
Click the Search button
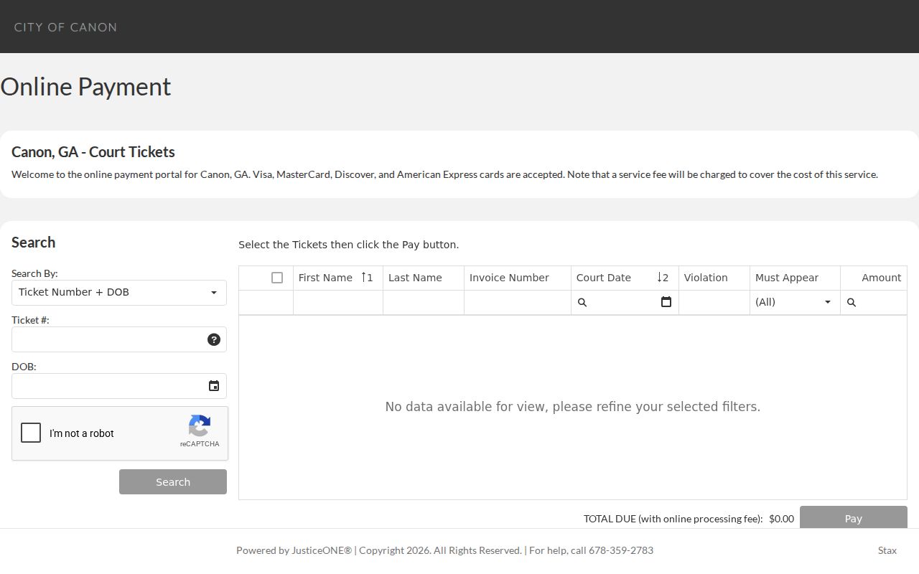(173, 482)
